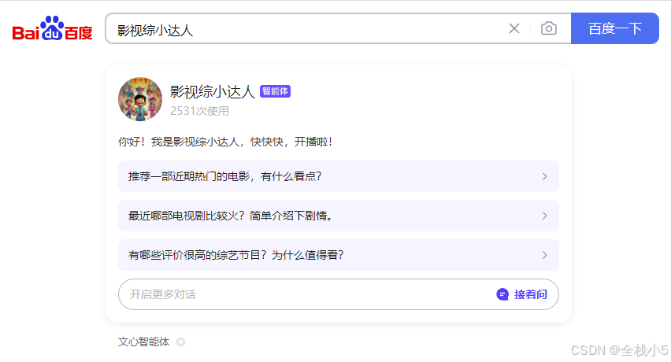Open the 影视综小达人 agent title link
This screenshot has width=671, height=362.
point(213,91)
